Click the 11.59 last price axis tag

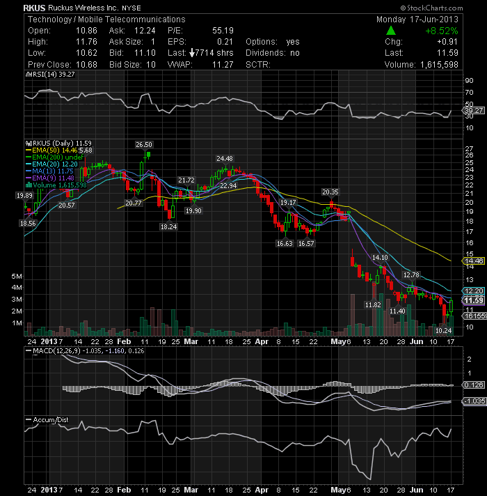[473, 300]
